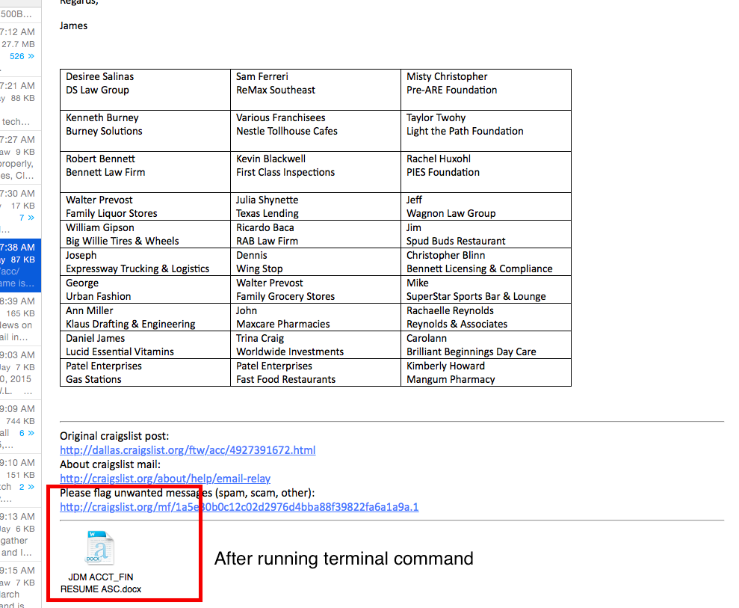Select the 9:15 AM 7 KB message

tap(20, 585)
